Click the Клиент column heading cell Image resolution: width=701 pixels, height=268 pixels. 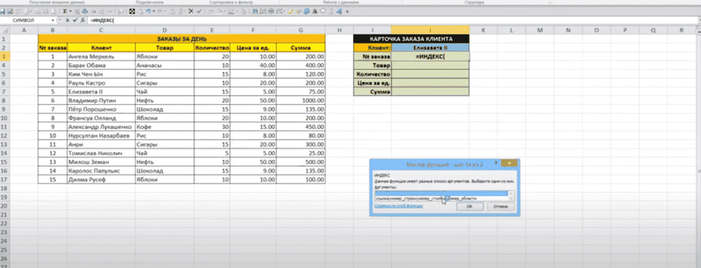[100, 47]
